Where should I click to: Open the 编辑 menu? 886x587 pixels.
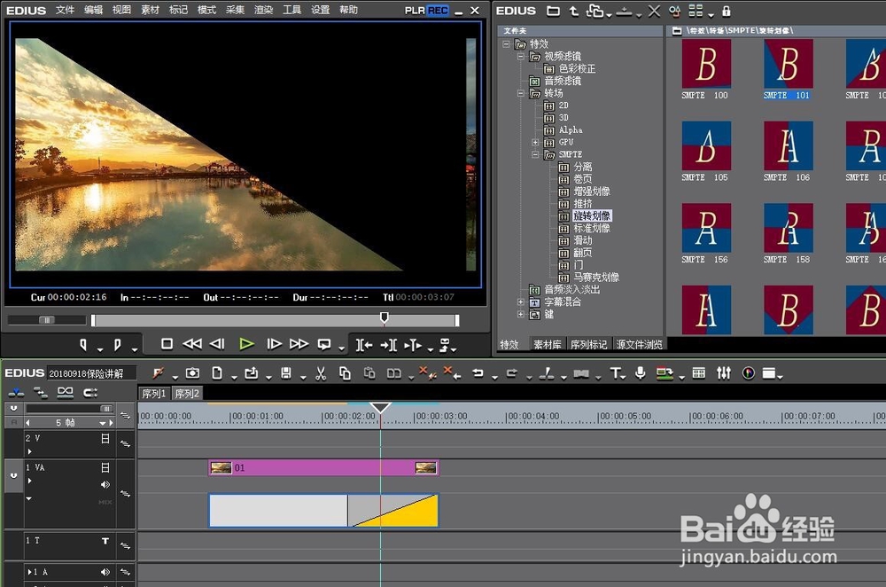[93, 10]
